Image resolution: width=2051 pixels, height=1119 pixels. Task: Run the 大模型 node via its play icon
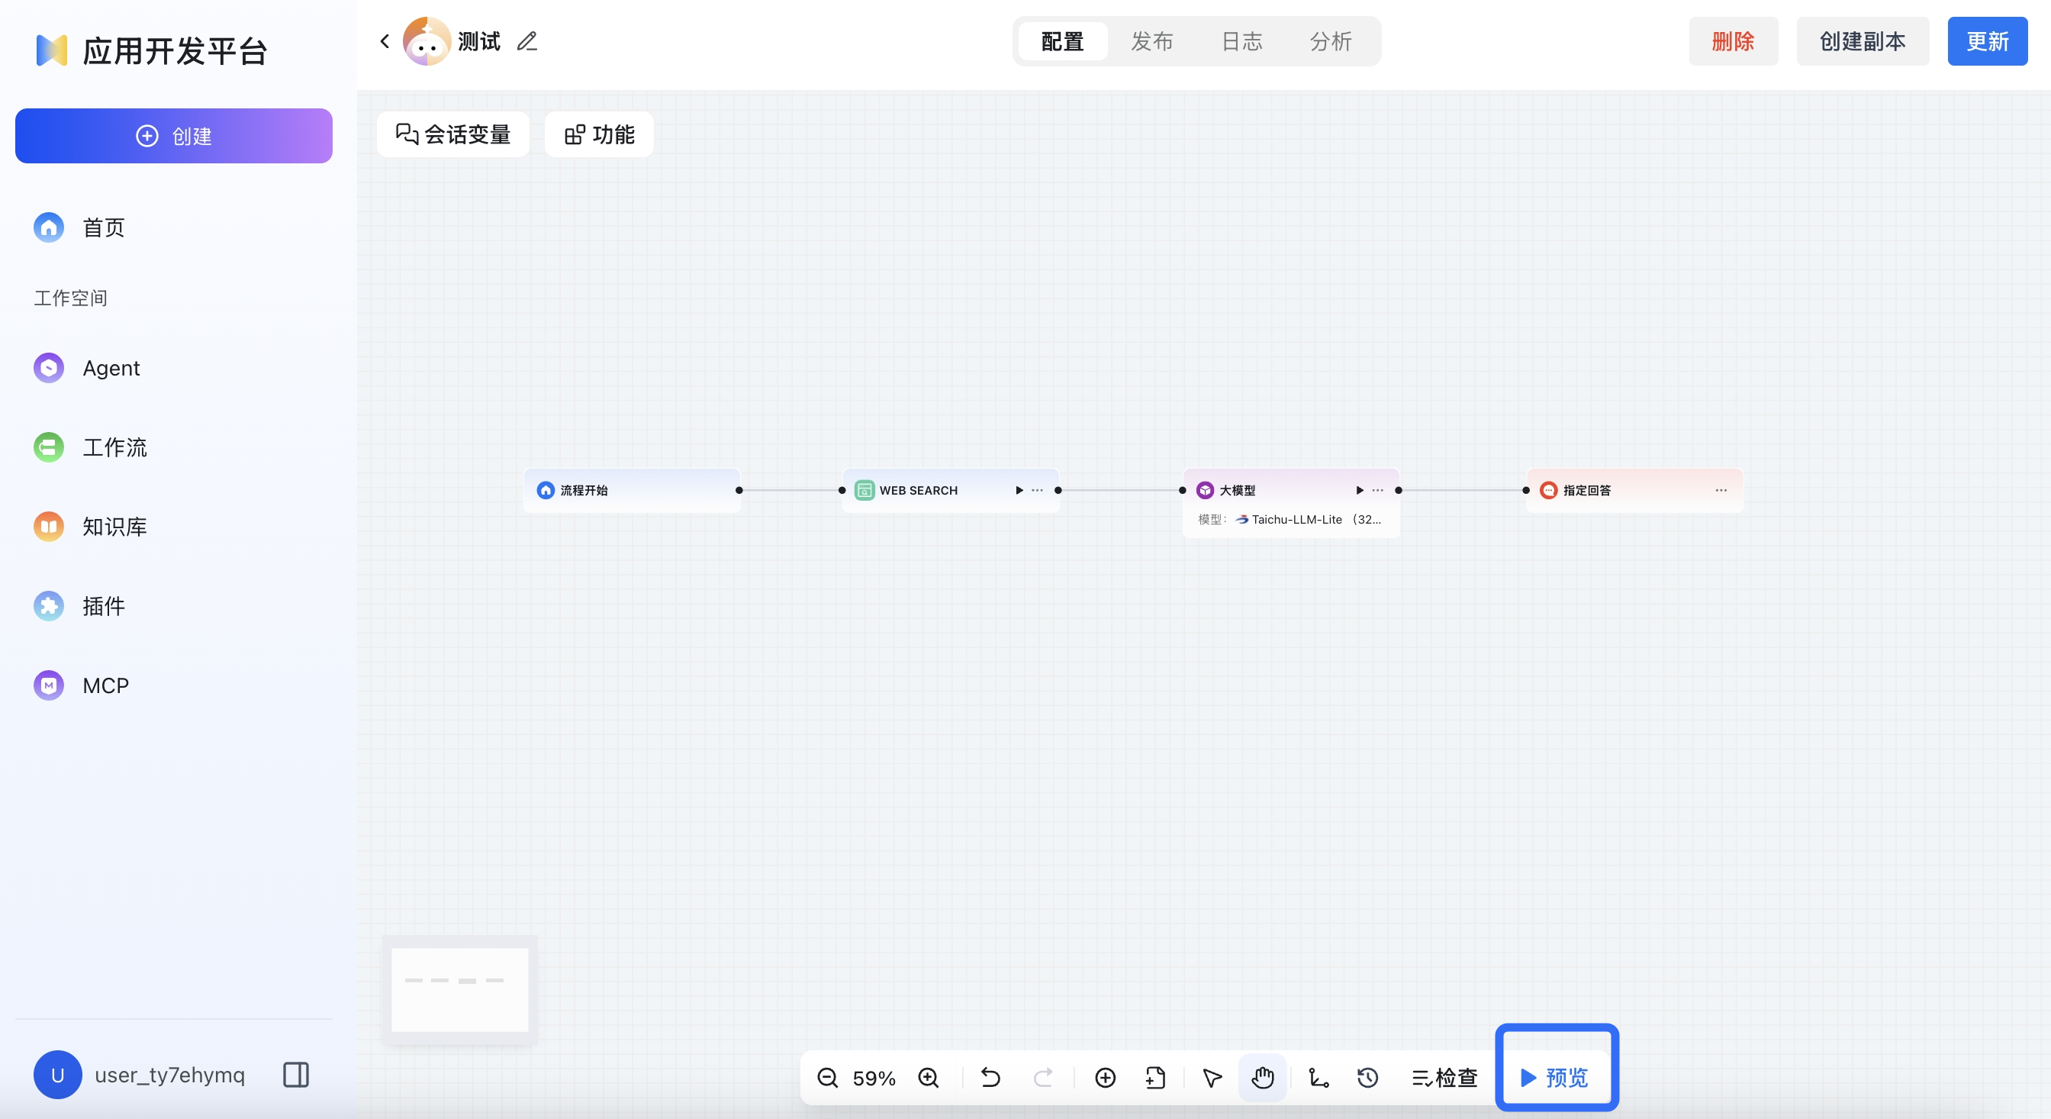tap(1360, 491)
